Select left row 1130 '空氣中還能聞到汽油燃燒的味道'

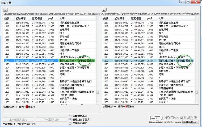point(50,92)
